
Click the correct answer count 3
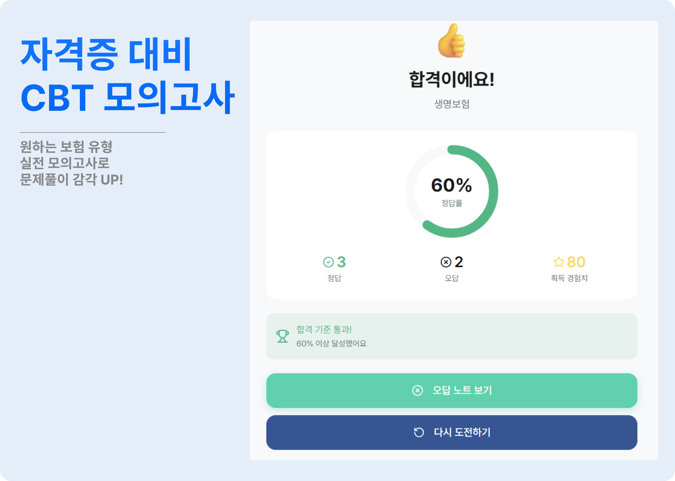[x=342, y=262]
